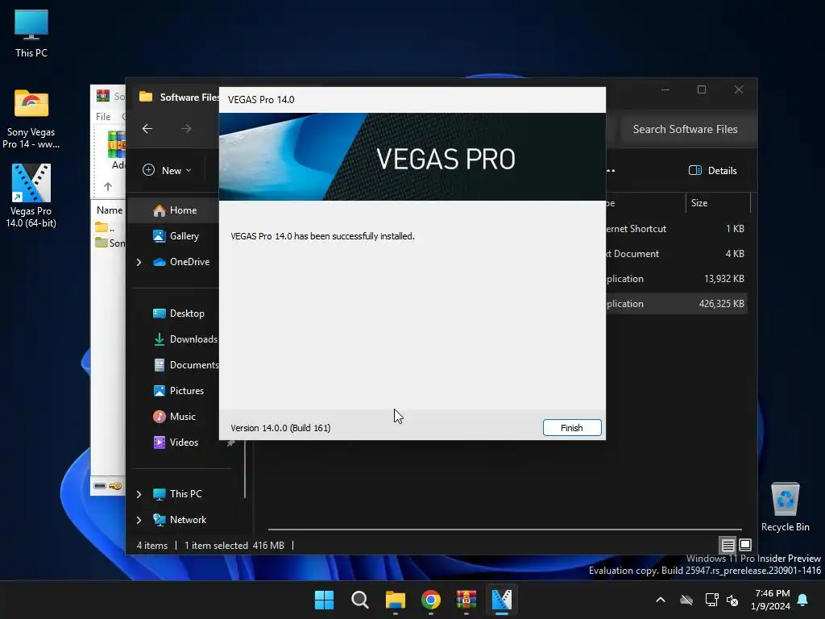Switch Explorer to details list view
This screenshot has width=825, height=619.
coord(728,545)
